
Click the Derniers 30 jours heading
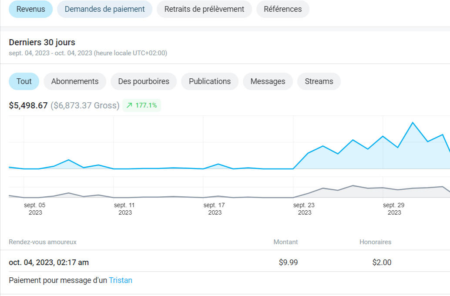click(42, 43)
